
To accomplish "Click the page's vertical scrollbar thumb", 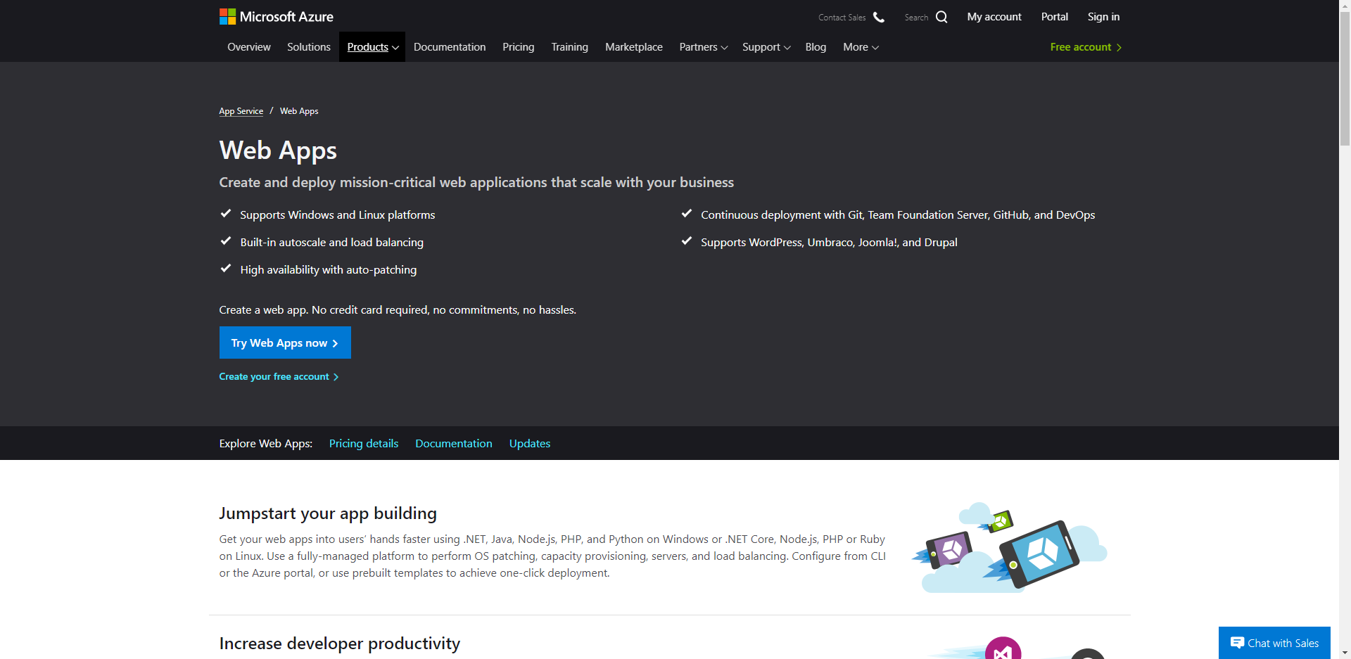I will click(x=1345, y=77).
